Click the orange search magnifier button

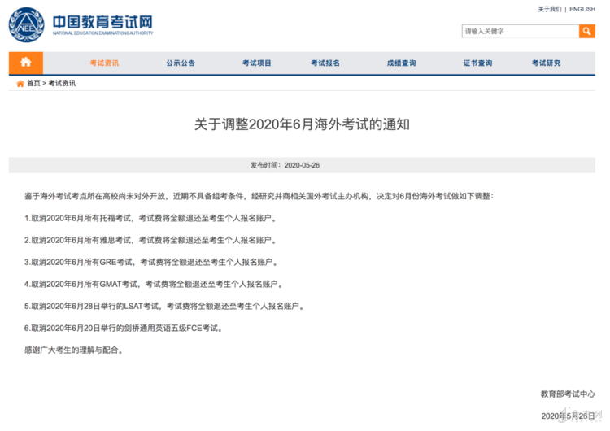(x=586, y=32)
